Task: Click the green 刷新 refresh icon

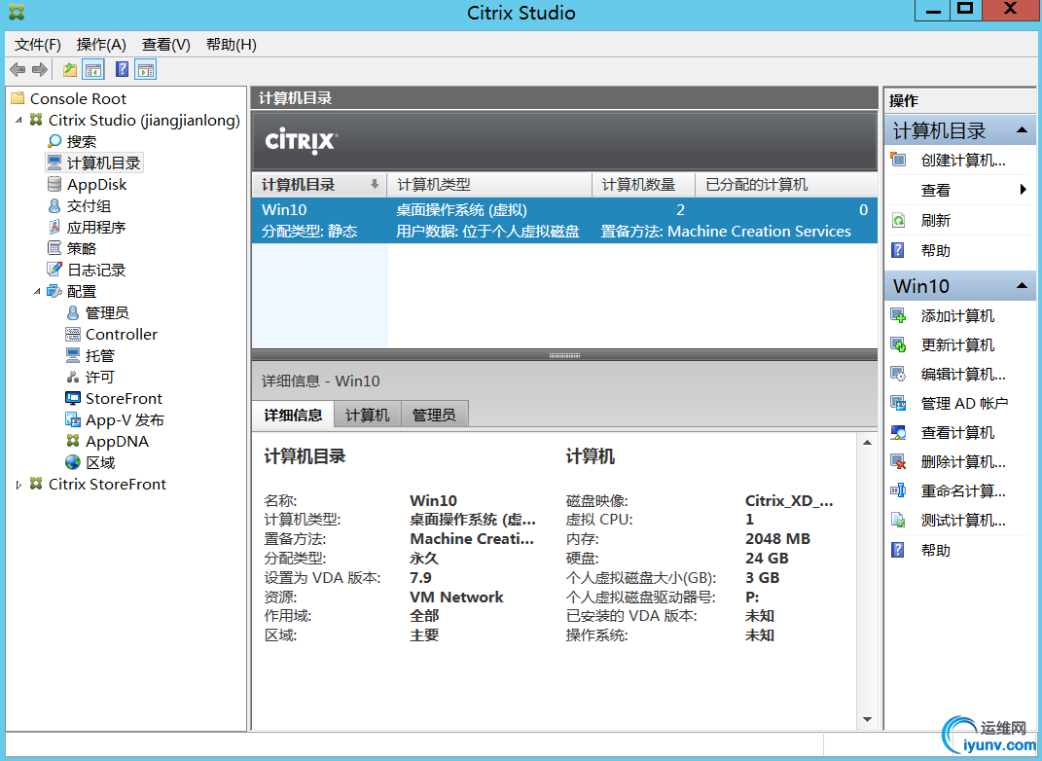Action: pos(898,220)
